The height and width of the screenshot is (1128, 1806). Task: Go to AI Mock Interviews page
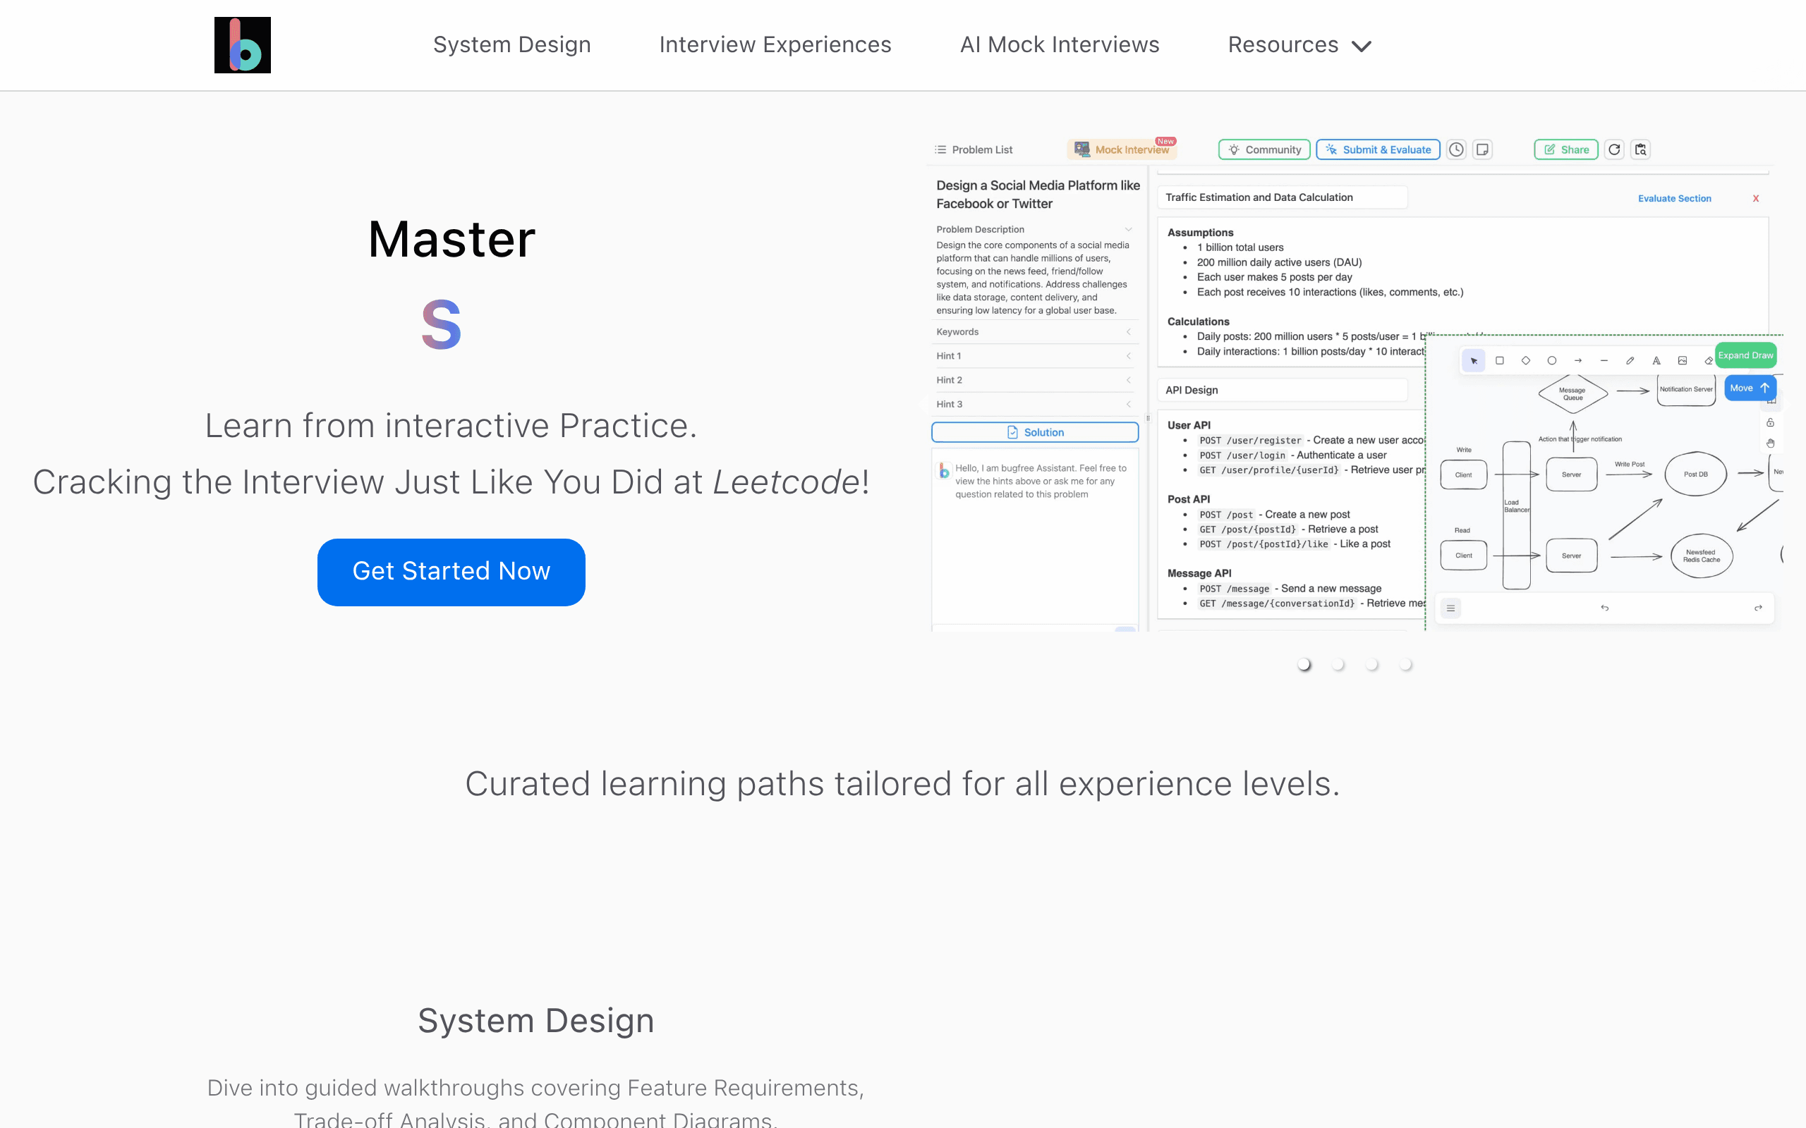[x=1060, y=44]
